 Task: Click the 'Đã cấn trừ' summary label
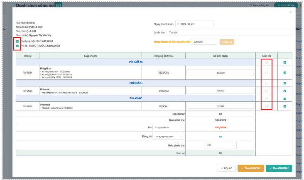click(x=178, y=114)
